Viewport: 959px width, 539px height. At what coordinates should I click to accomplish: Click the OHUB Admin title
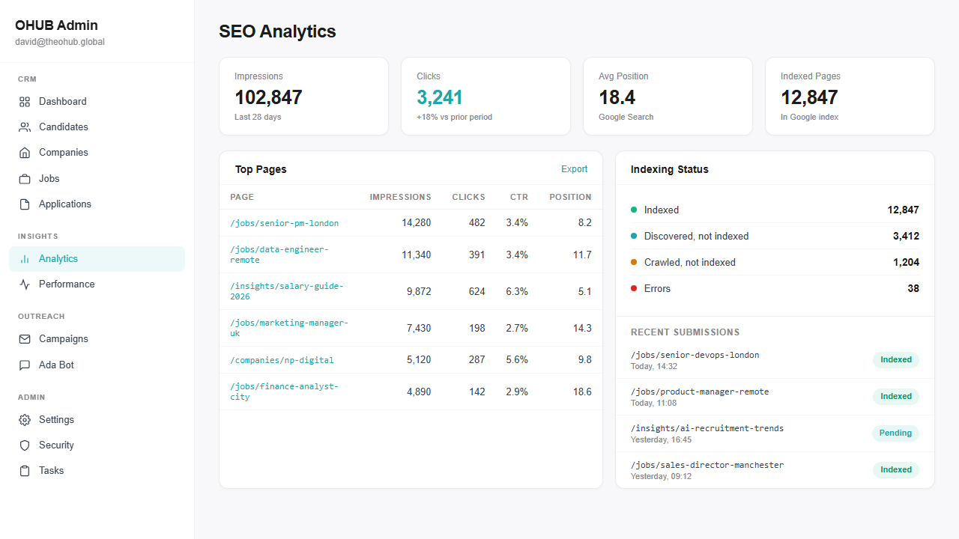(x=56, y=25)
